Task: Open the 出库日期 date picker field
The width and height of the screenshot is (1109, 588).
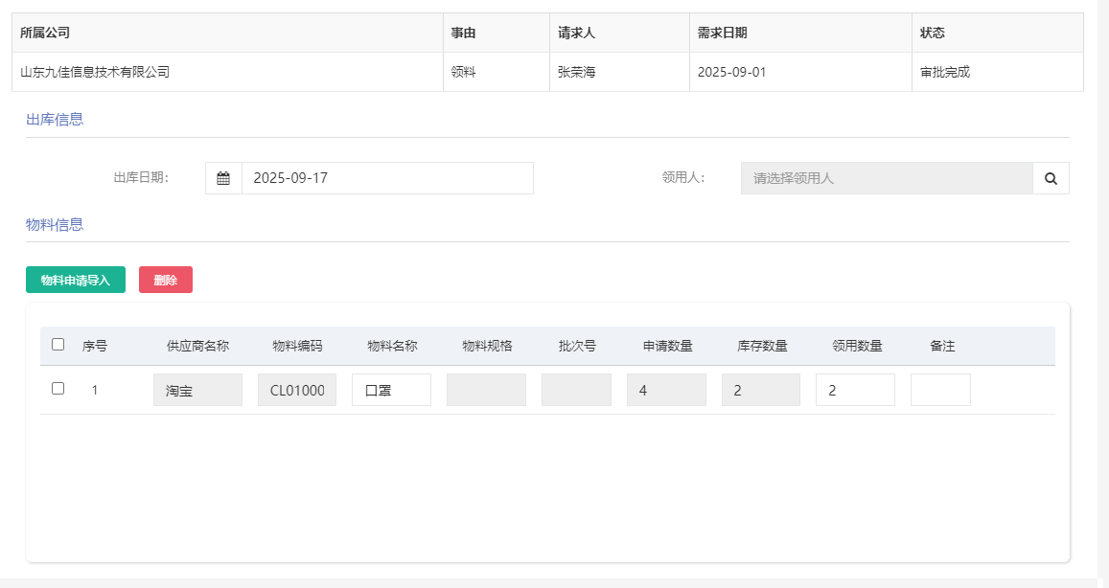Action: point(386,178)
